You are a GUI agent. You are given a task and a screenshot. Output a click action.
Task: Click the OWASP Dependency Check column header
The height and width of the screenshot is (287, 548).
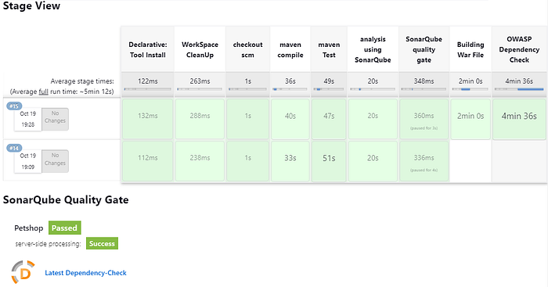(x=519, y=49)
